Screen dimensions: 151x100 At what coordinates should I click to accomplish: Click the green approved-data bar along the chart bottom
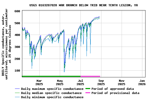click(51, 76)
